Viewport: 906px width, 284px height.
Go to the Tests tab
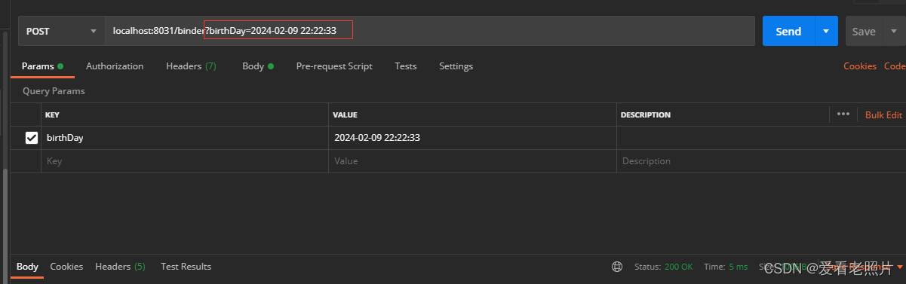click(406, 66)
